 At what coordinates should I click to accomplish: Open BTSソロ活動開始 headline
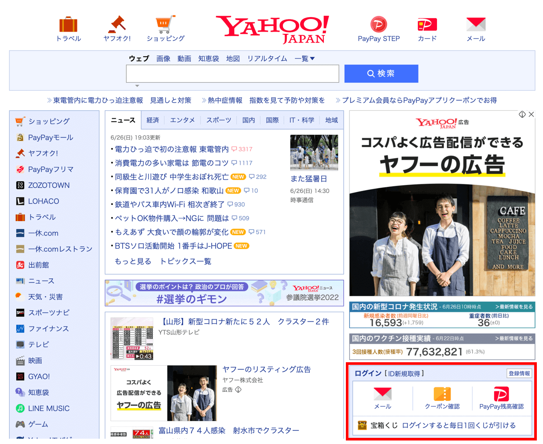coord(173,246)
